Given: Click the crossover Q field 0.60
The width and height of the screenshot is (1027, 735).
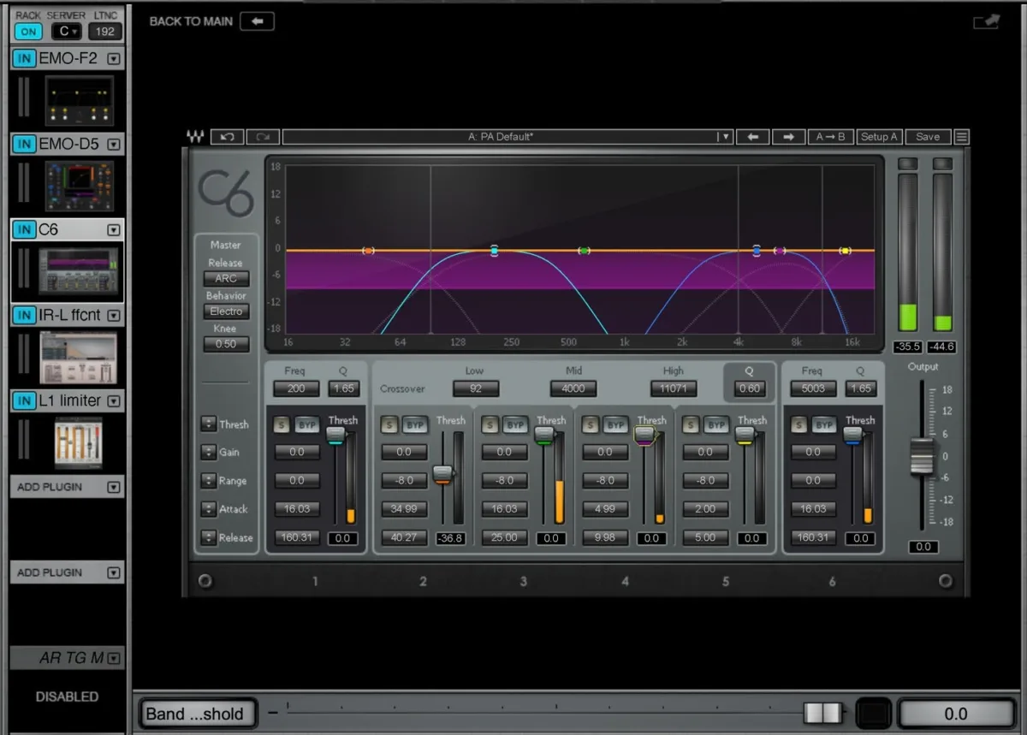Looking at the screenshot, I should click(x=749, y=388).
